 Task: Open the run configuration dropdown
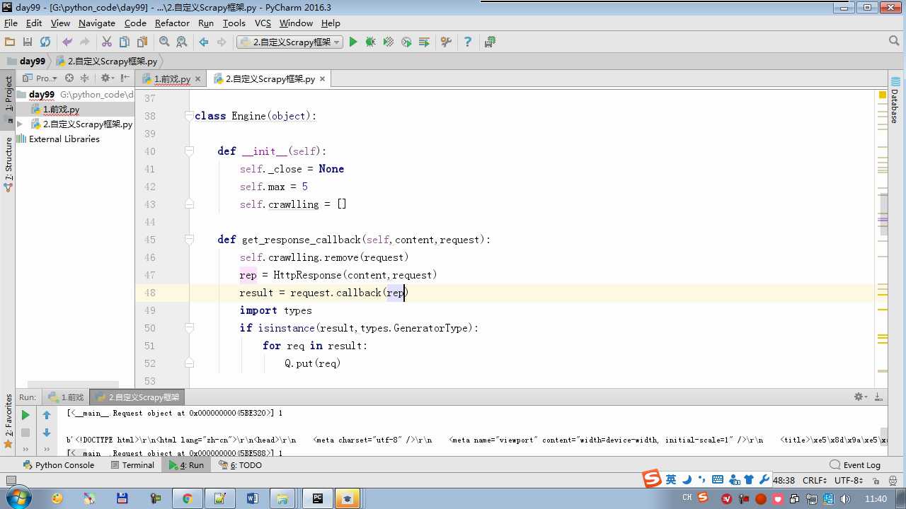(x=289, y=42)
